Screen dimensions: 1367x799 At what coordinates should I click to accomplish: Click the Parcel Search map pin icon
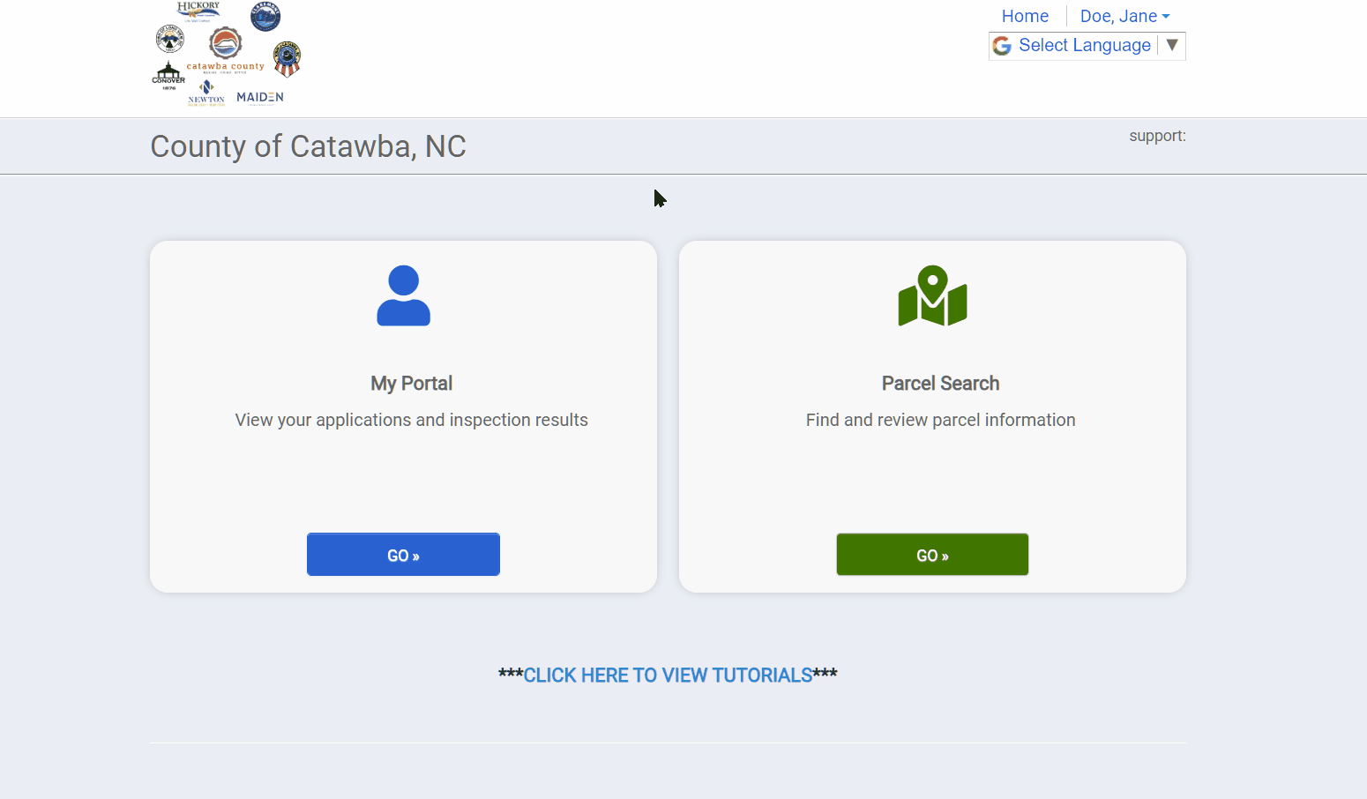point(932,295)
